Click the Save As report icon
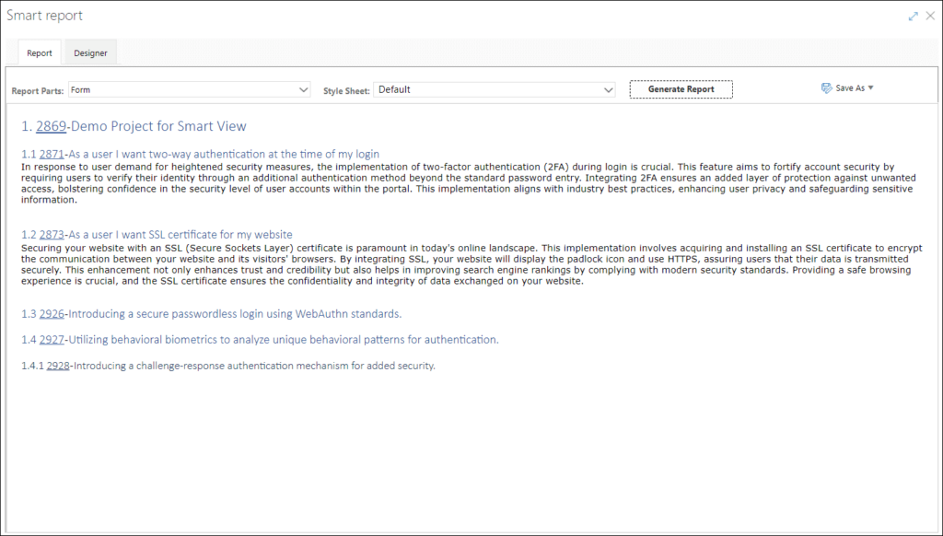The image size is (943, 536). [x=826, y=88]
